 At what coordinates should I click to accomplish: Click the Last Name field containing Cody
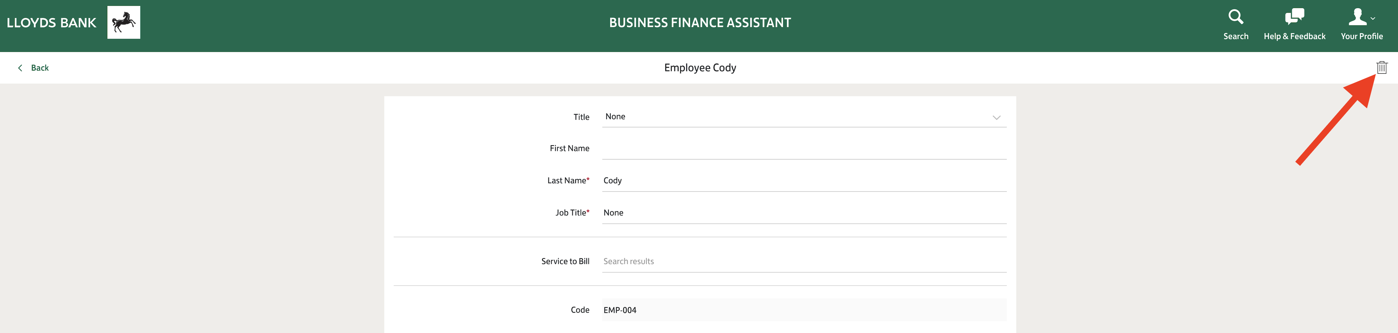[x=804, y=180]
